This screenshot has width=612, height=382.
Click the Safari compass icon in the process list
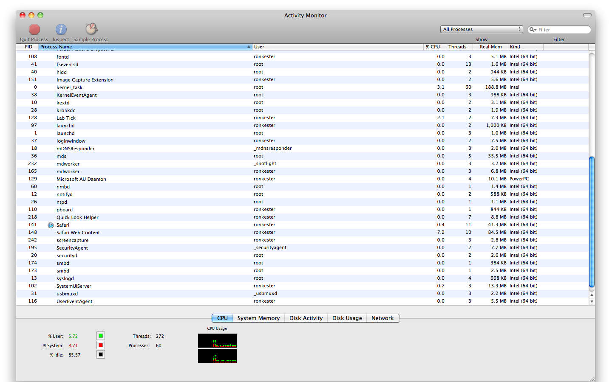click(x=51, y=225)
